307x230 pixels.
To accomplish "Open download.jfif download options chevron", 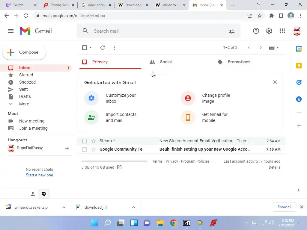I will [133, 207].
